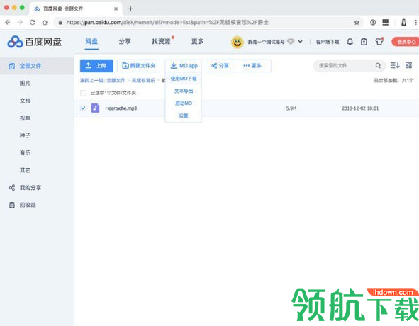This screenshot has width=419, height=326.
Task: Click the Heartache.mp3 music file icon
Action: [x=95, y=108]
